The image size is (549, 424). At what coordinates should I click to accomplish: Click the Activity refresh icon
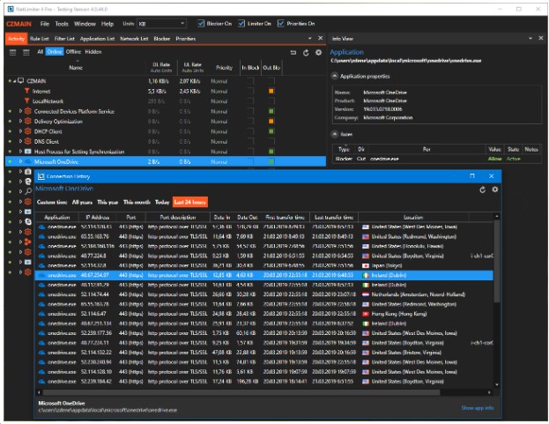[307, 52]
